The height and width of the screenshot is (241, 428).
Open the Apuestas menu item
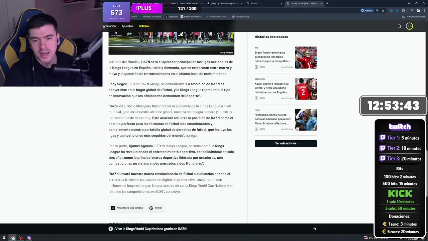tap(127, 26)
